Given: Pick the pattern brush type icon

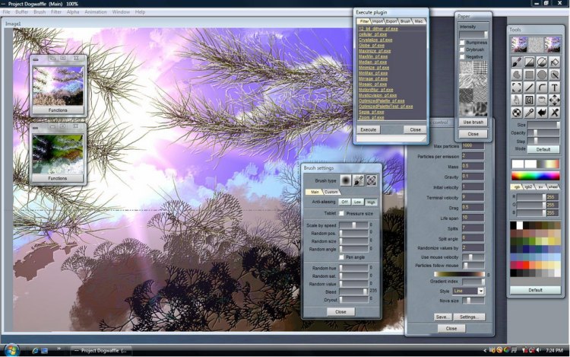Looking at the screenshot, I should (371, 180).
